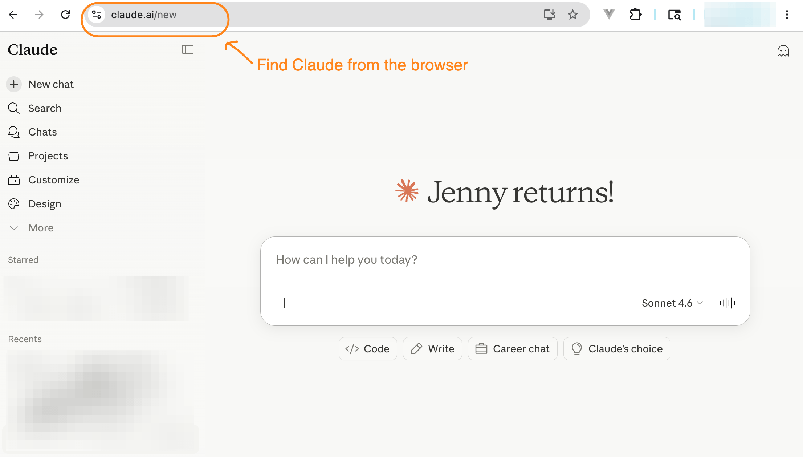Go to Chats list
This screenshot has height=457, width=803.
click(x=32, y=132)
